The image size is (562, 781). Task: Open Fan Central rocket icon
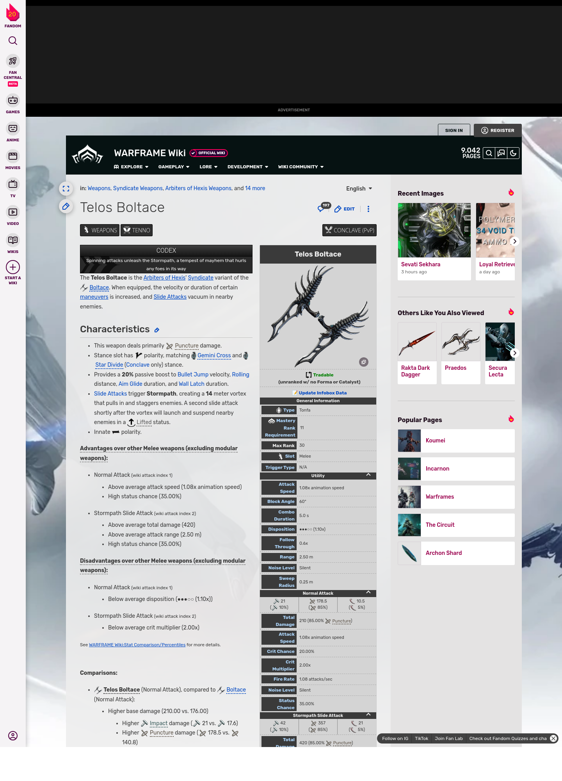click(13, 61)
